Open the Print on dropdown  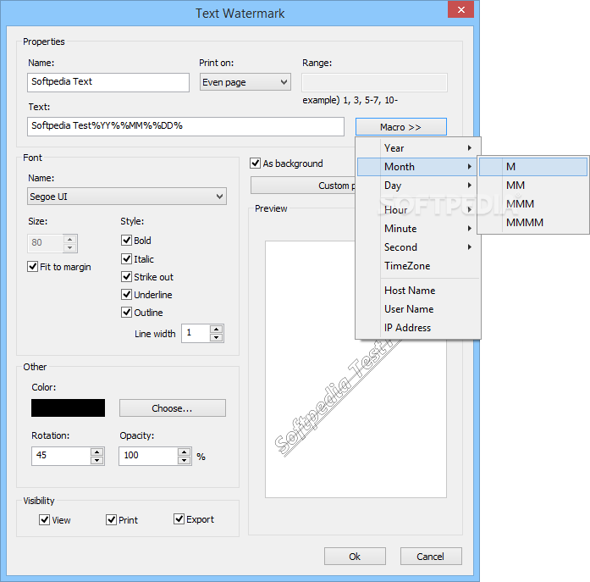pyautogui.click(x=245, y=82)
